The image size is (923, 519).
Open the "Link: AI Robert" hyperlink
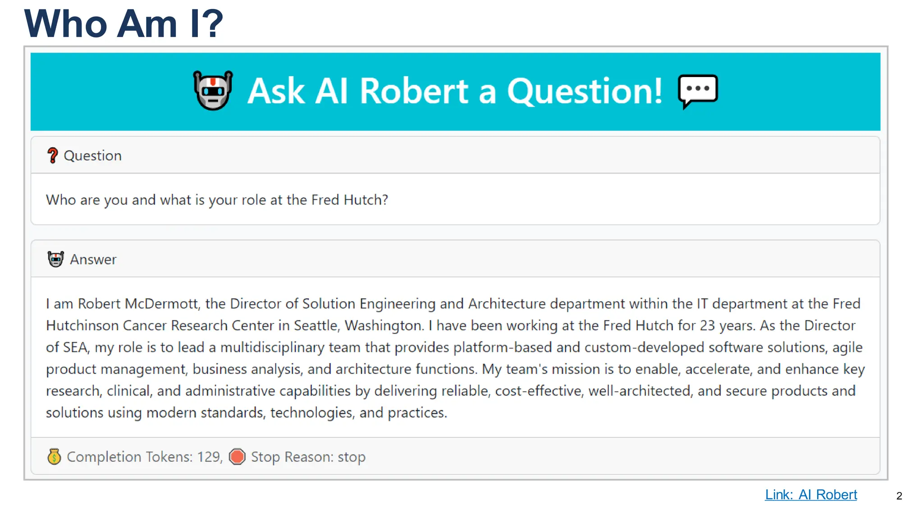(x=811, y=495)
